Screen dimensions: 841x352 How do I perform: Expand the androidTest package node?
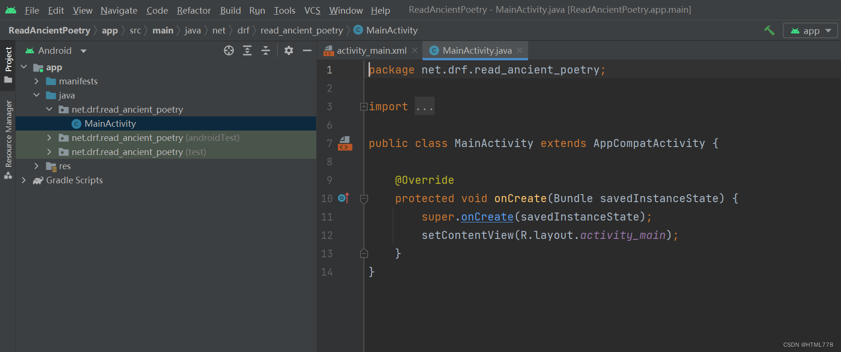tap(50, 138)
